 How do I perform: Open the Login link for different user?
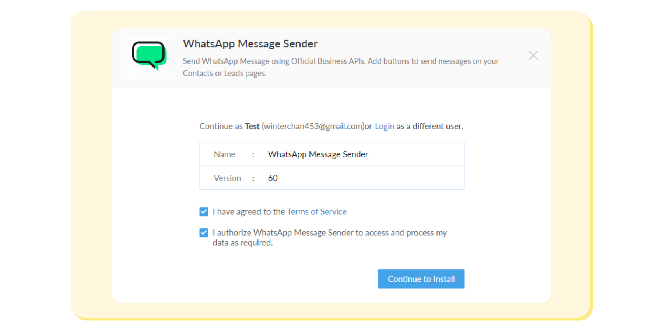point(384,126)
